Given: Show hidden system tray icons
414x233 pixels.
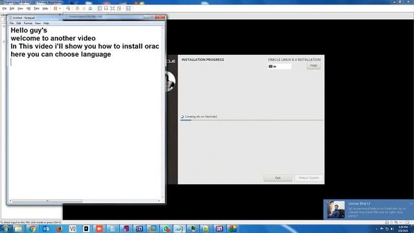Looking at the screenshot, I should (376, 228).
